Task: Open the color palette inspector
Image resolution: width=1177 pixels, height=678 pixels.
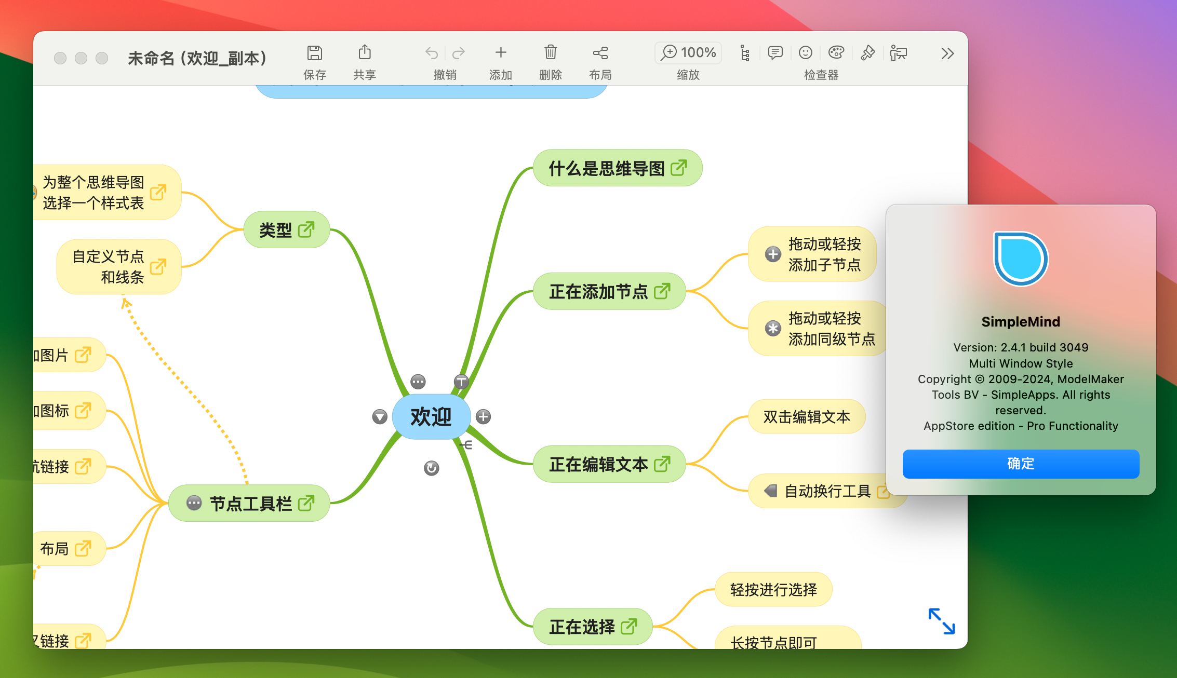Action: (836, 53)
